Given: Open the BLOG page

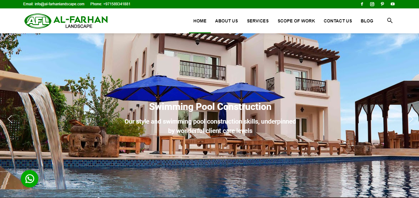Looking at the screenshot, I should (367, 21).
